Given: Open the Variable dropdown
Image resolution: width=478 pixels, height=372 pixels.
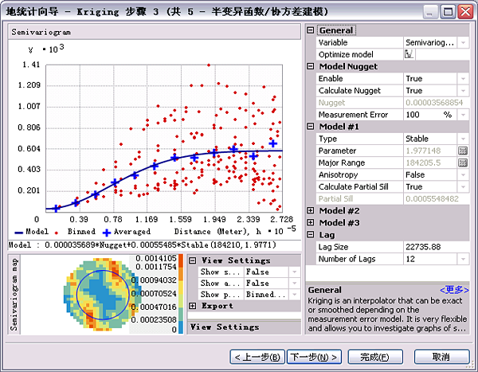Looking at the screenshot, I should pos(462,42).
